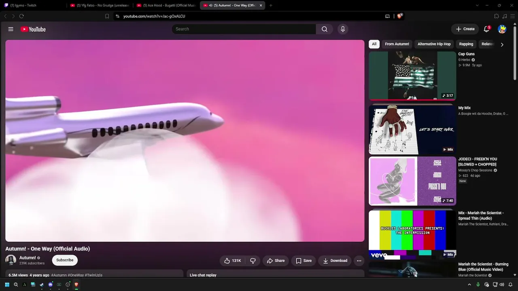Open Brave Shields panel
This screenshot has height=291, width=518.
pyautogui.click(x=400, y=16)
